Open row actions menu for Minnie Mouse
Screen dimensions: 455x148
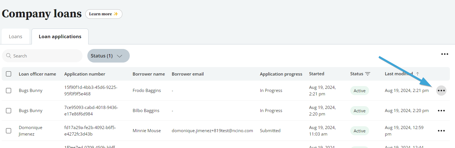[441, 131]
